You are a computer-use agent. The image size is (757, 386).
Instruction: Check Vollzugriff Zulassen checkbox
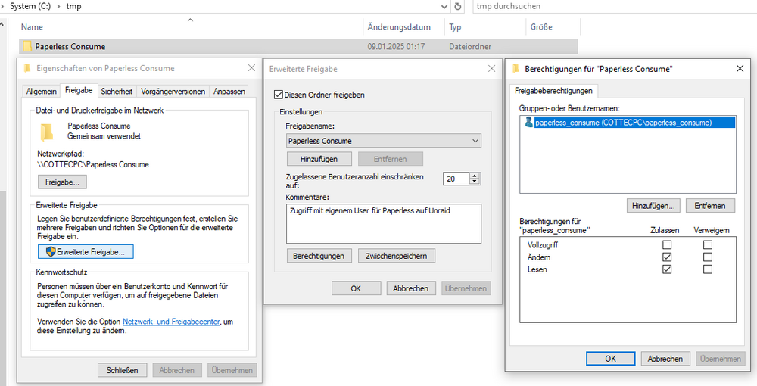(x=667, y=245)
